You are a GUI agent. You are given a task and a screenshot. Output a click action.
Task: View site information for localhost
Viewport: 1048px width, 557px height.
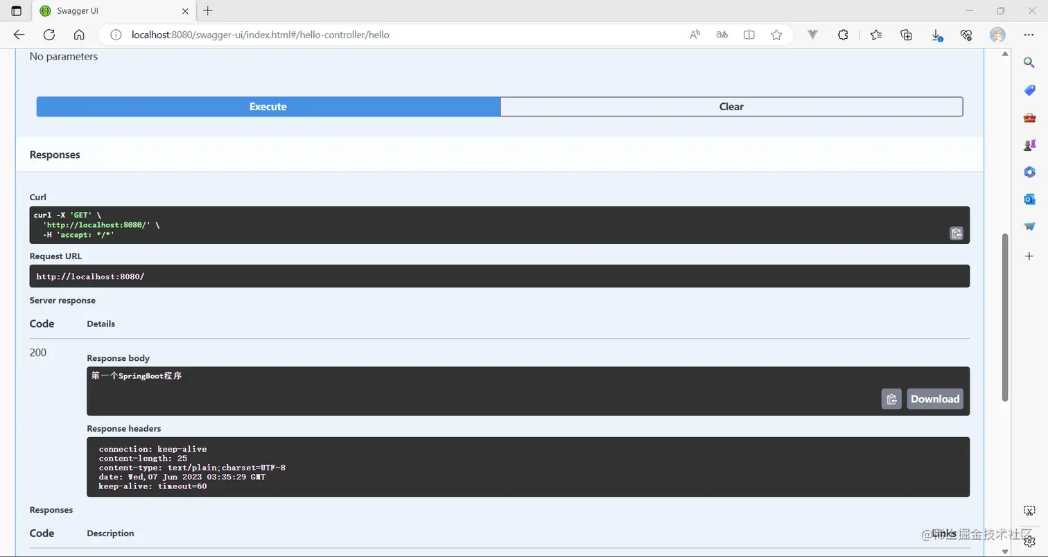116,35
